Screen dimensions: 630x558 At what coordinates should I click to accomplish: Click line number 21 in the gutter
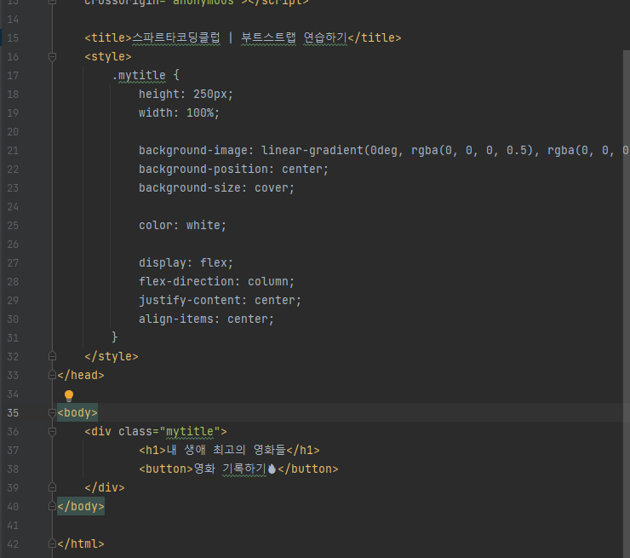click(x=13, y=151)
